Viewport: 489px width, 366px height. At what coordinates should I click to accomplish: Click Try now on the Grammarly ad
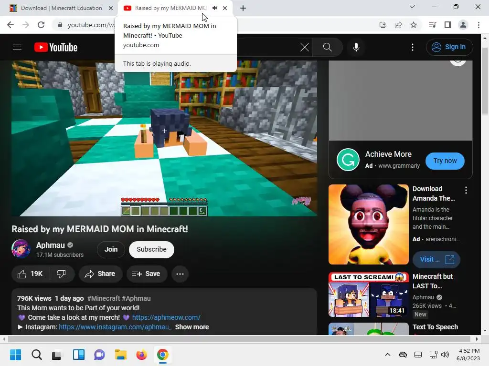coord(445,161)
